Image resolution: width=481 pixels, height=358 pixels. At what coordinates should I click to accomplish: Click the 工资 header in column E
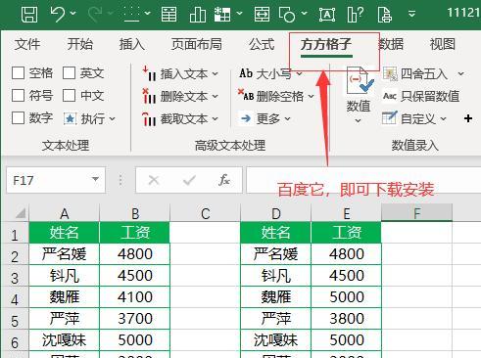coord(346,233)
